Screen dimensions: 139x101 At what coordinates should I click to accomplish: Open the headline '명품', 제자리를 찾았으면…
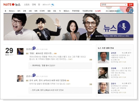[x=41, y=53]
